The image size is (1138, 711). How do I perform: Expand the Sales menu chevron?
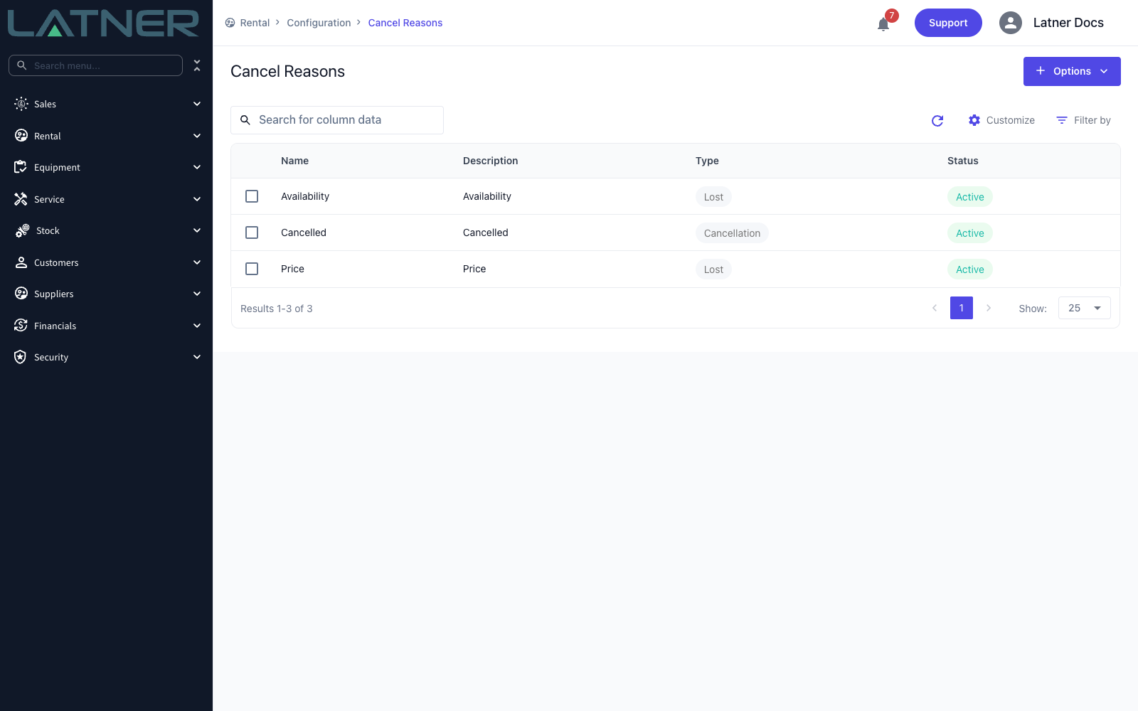[197, 104]
